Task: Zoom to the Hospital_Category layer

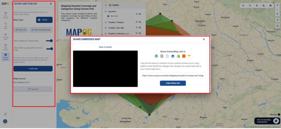Action: (137, 22)
